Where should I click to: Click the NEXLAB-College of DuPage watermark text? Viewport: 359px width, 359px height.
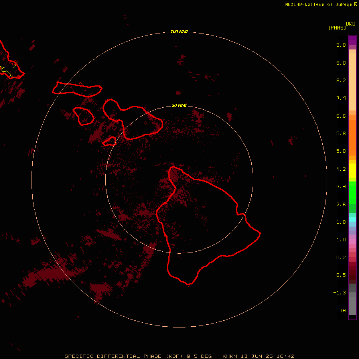click(321, 4)
